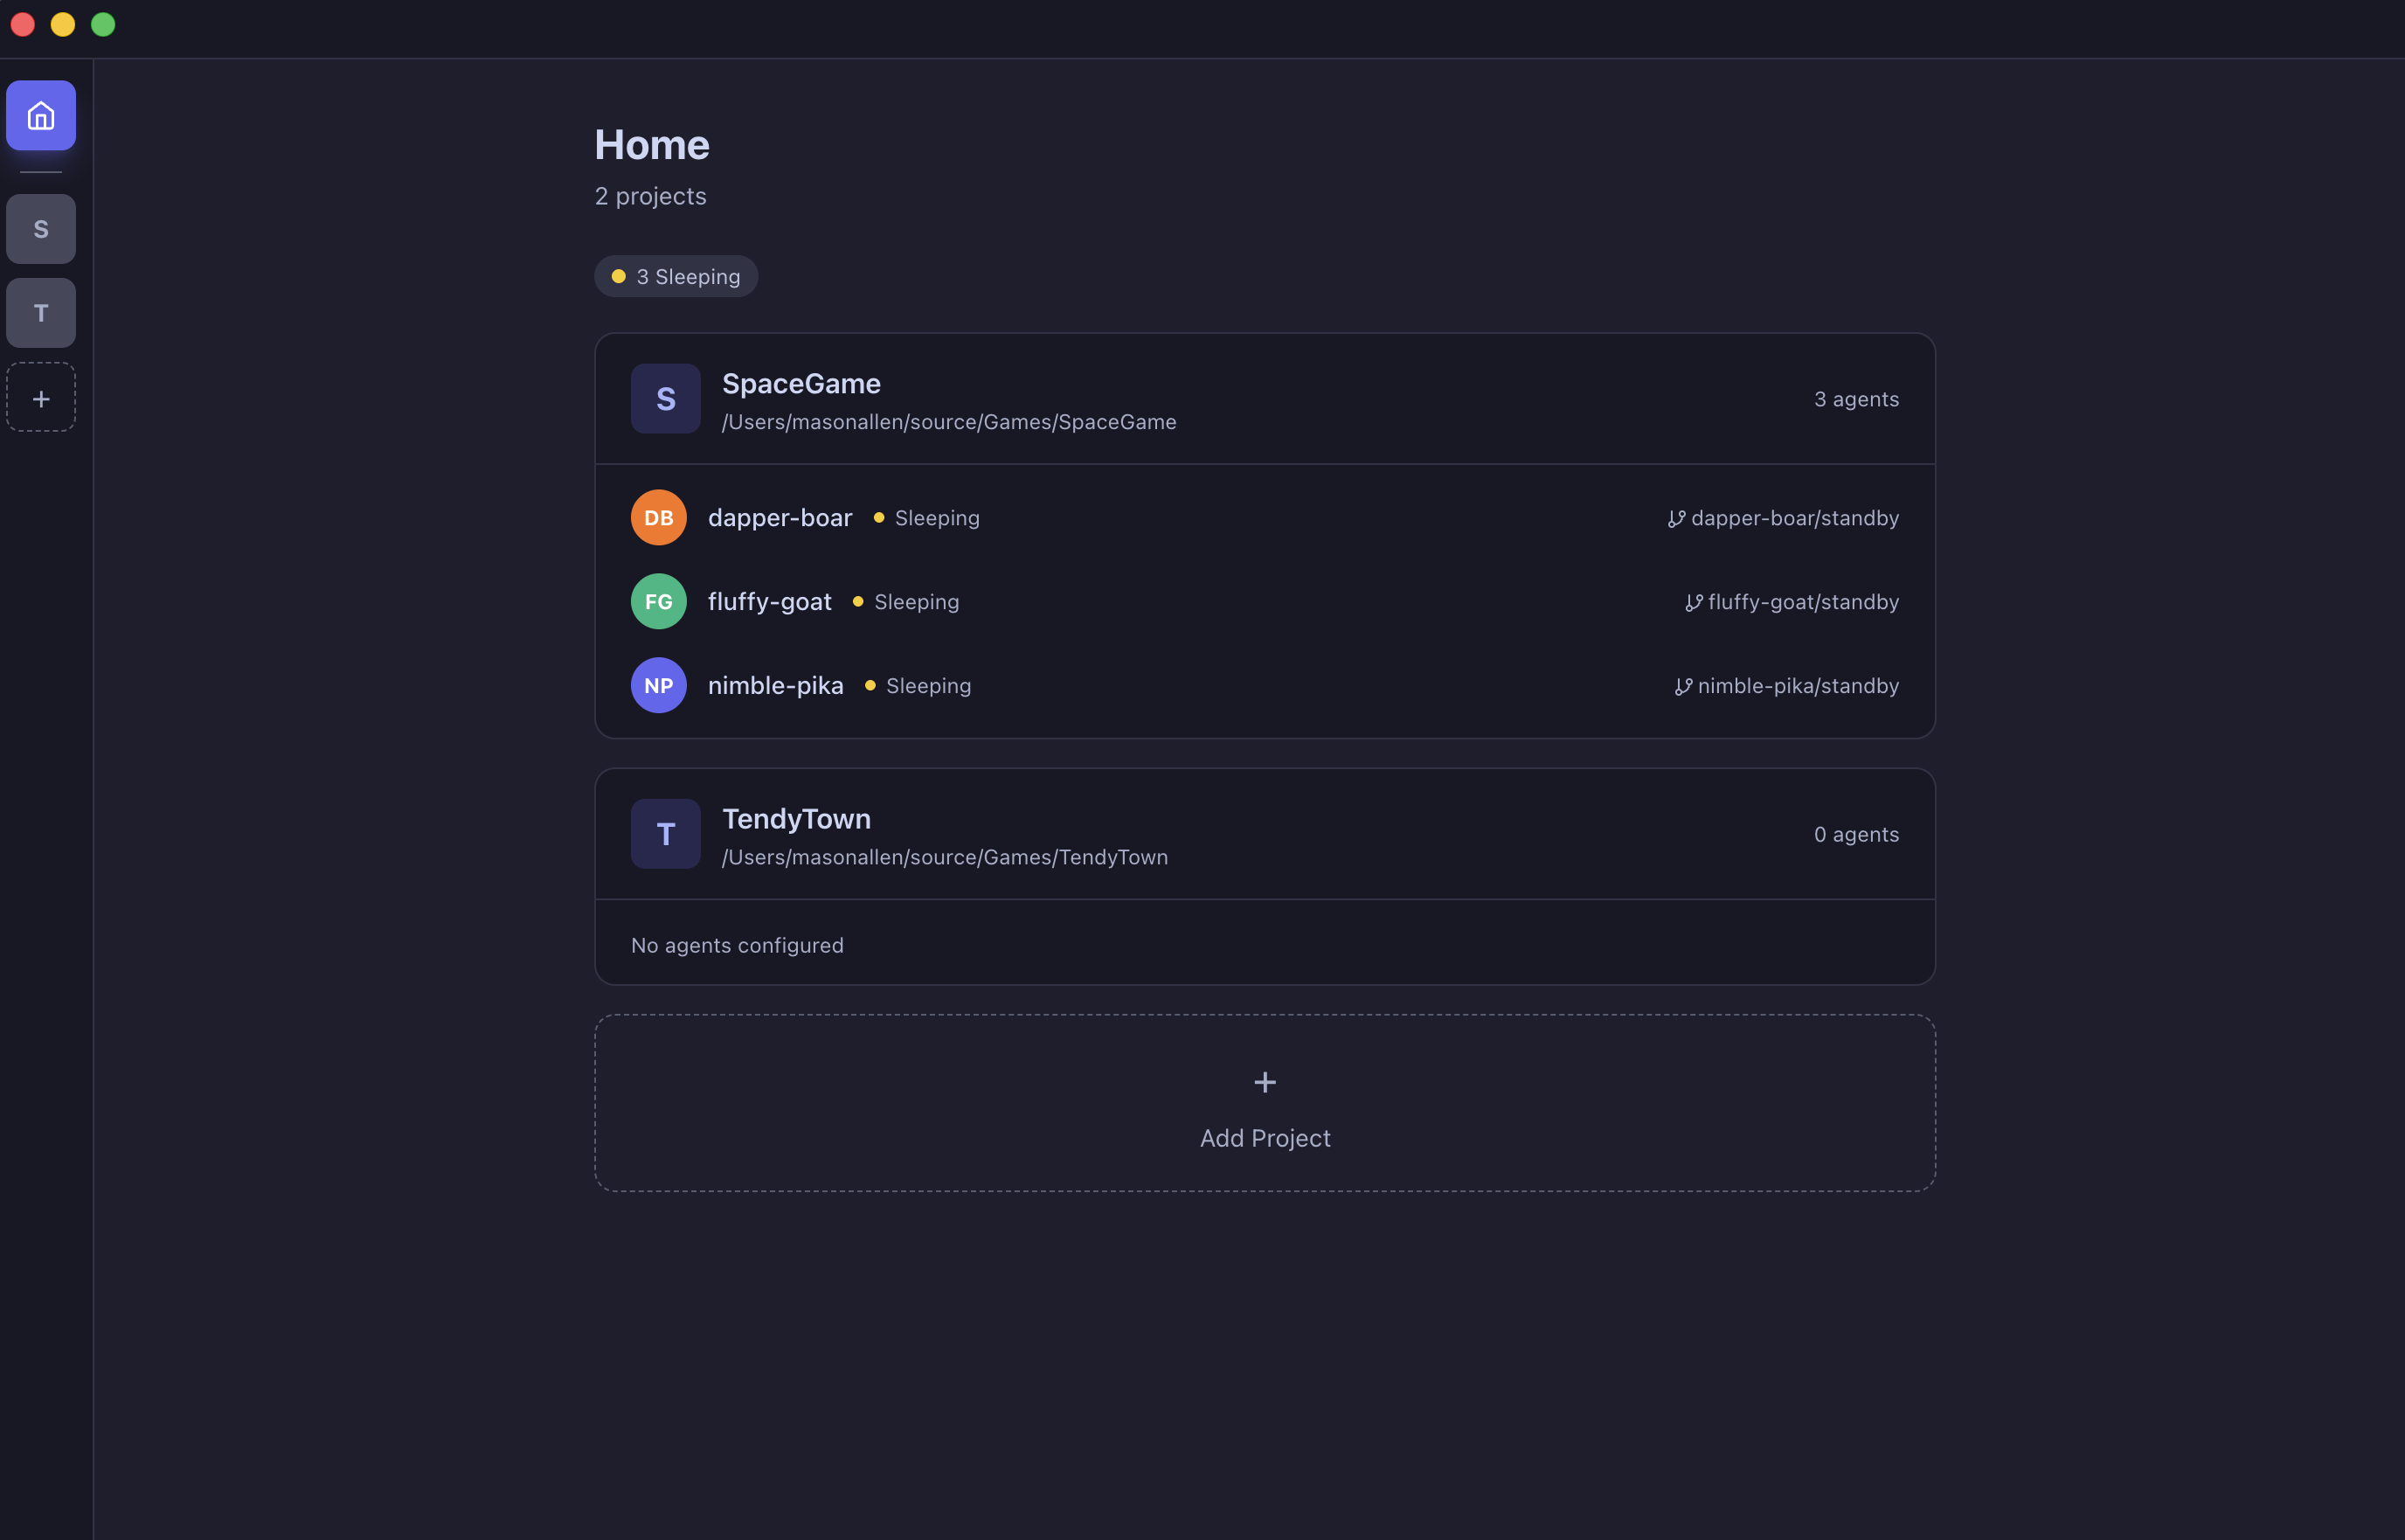Click the SpaceGame project path text

950,421
